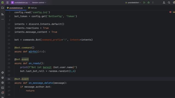
Task: Click message.author.bot on line 26
Action: pos(37,87)
